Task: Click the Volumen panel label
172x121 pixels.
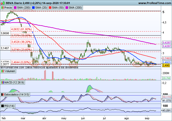Action: 10,71
